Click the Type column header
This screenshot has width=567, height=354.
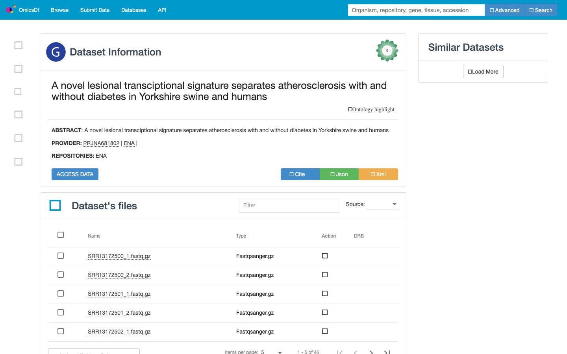pos(241,236)
